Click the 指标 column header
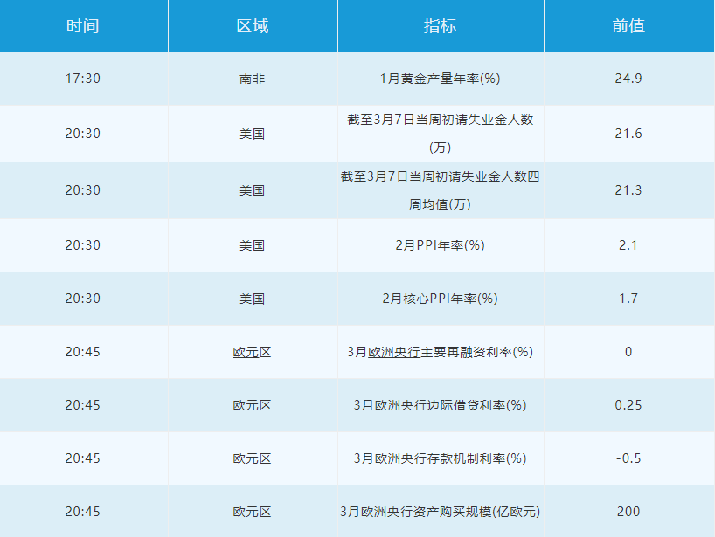Screen dimensions: 715x537 (x=440, y=26)
